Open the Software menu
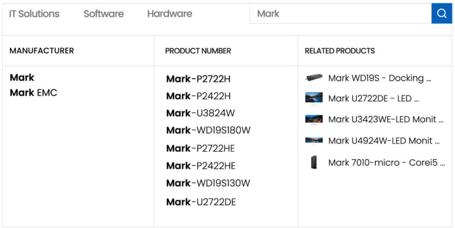Image resolution: width=455 pixels, height=228 pixels. [x=104, y=14]
